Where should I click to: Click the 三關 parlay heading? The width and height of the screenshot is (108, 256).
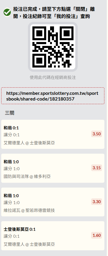pyautogui.click(x=10, y=113)
